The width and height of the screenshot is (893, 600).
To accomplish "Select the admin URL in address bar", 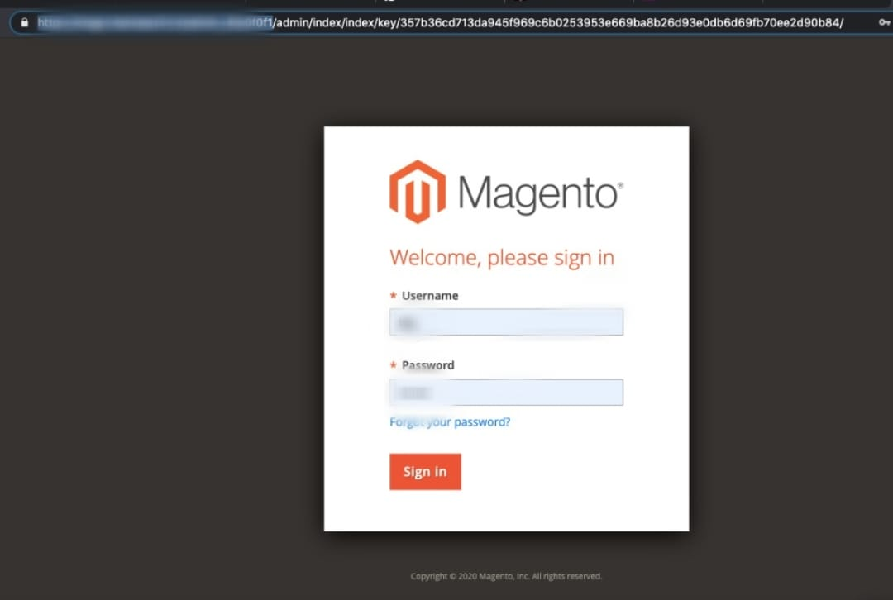I will pyautogui.click(x=440, y=23).
